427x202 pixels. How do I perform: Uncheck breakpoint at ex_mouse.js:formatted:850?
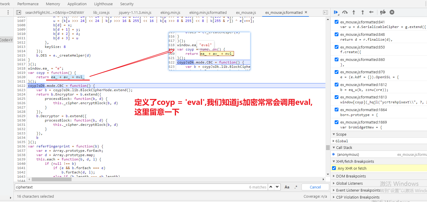(x=336, y=47)
